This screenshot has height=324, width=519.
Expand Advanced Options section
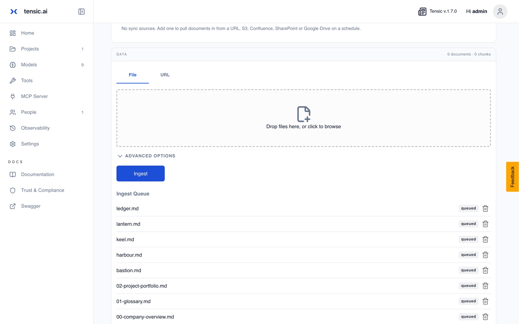click(x=146, y=156)
